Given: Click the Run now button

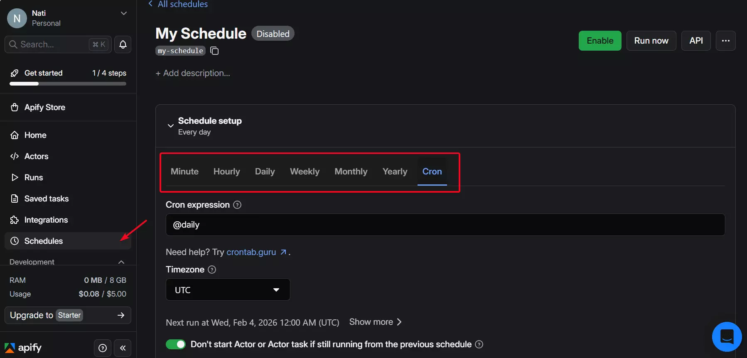Looking at the screenshot, I should point(651,41).
